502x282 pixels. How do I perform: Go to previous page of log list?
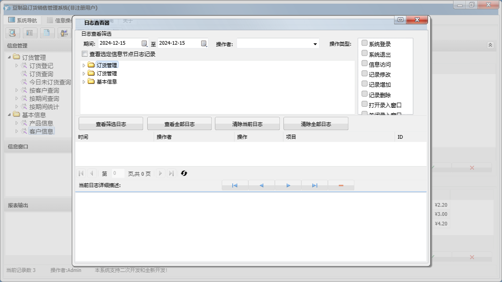point(91,173)
